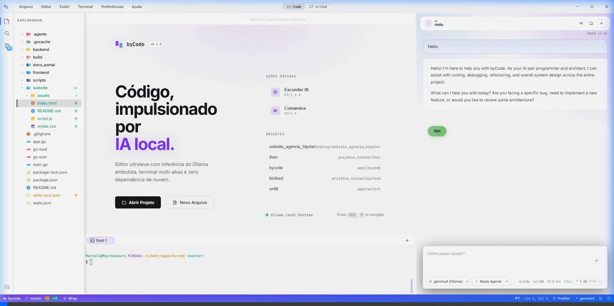Click the Abrir Projeto button
614x306 pixels.
pos(138,202)
